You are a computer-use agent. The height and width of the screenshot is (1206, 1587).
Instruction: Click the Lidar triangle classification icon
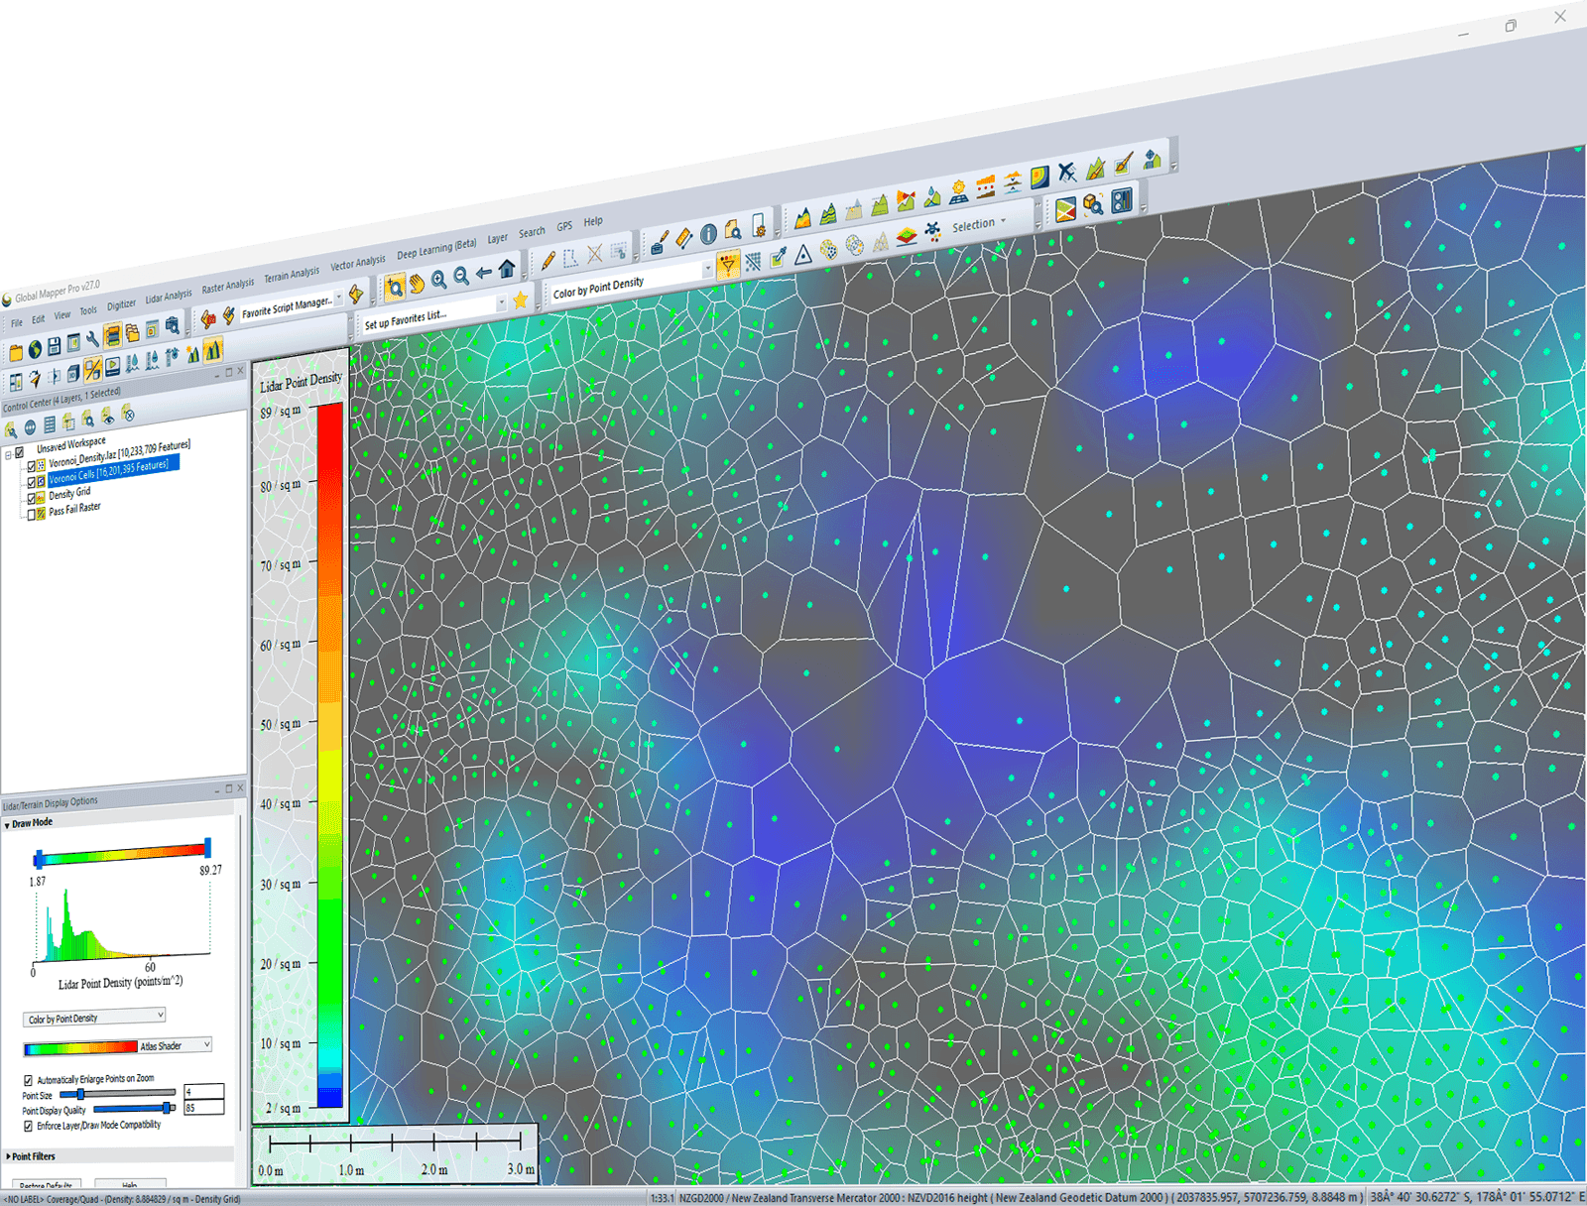(803, 254)
